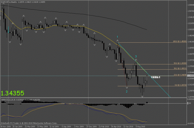
Task: Click the latest white weekly candle
Action: point(147,78)
